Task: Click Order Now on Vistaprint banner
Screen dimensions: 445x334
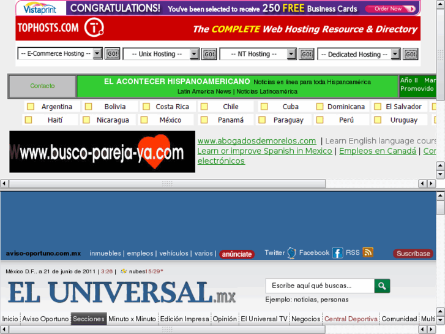Action: coord(391,9)
